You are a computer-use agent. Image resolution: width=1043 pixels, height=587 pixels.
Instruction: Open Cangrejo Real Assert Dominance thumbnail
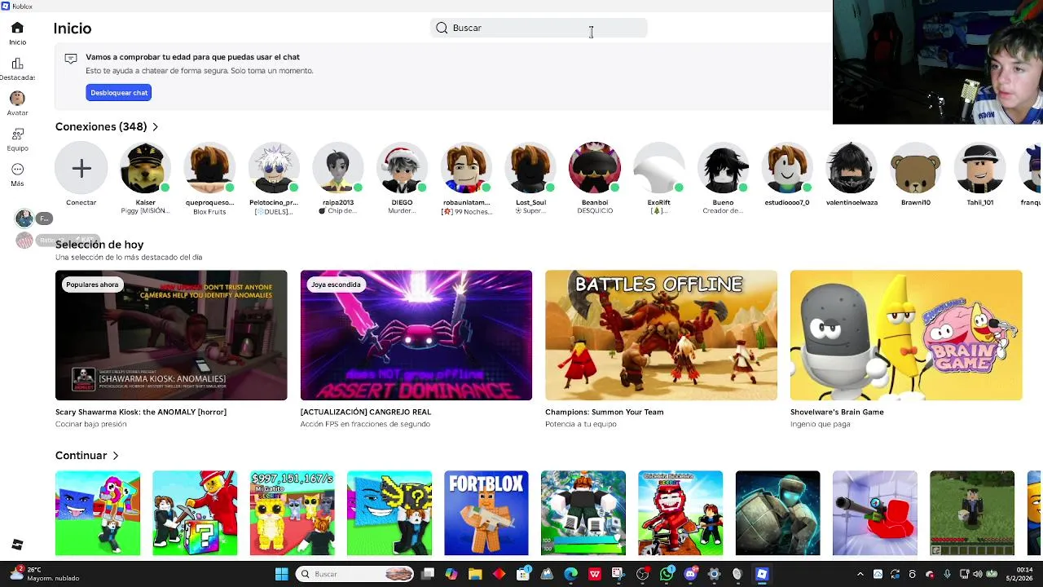pos(416,335)
